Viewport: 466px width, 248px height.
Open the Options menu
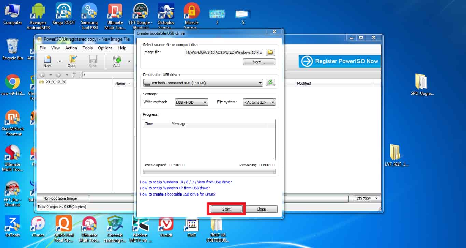click(x=105, y=48)
